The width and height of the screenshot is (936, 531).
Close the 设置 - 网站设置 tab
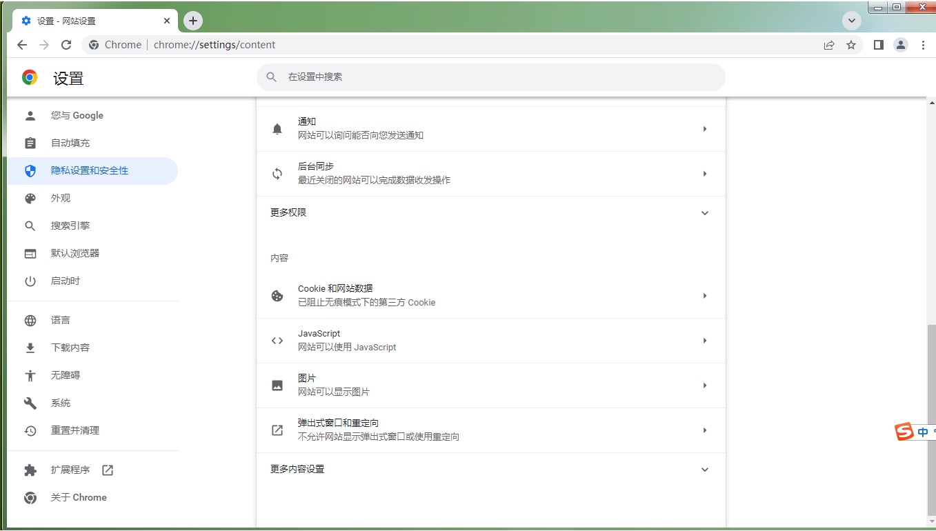[x=167, y=21]
